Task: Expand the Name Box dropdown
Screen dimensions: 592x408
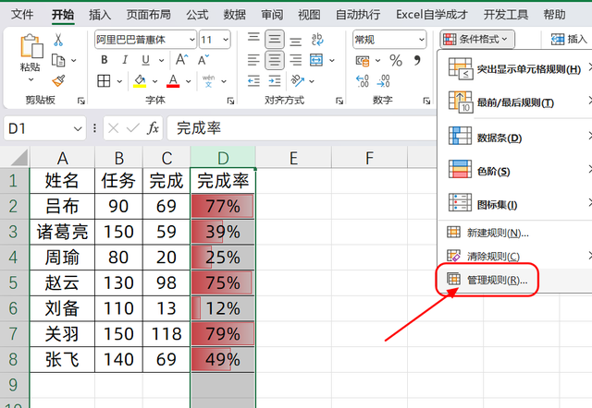Action: point(78,129)
